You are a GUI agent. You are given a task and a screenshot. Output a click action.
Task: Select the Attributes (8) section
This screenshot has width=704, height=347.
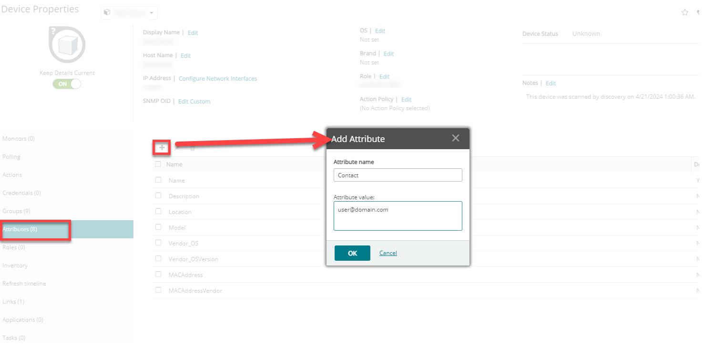[67, 229]
